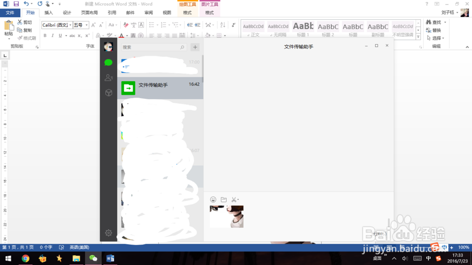Apply the 标题 1 heading style

pos(303,29)
